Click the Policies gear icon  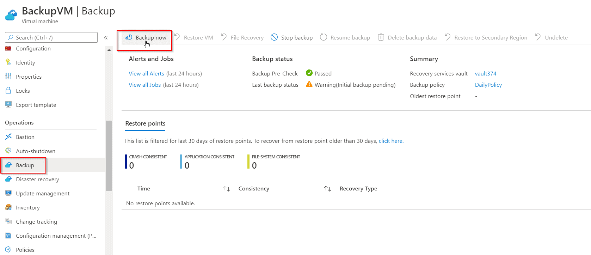coord(8,249)
